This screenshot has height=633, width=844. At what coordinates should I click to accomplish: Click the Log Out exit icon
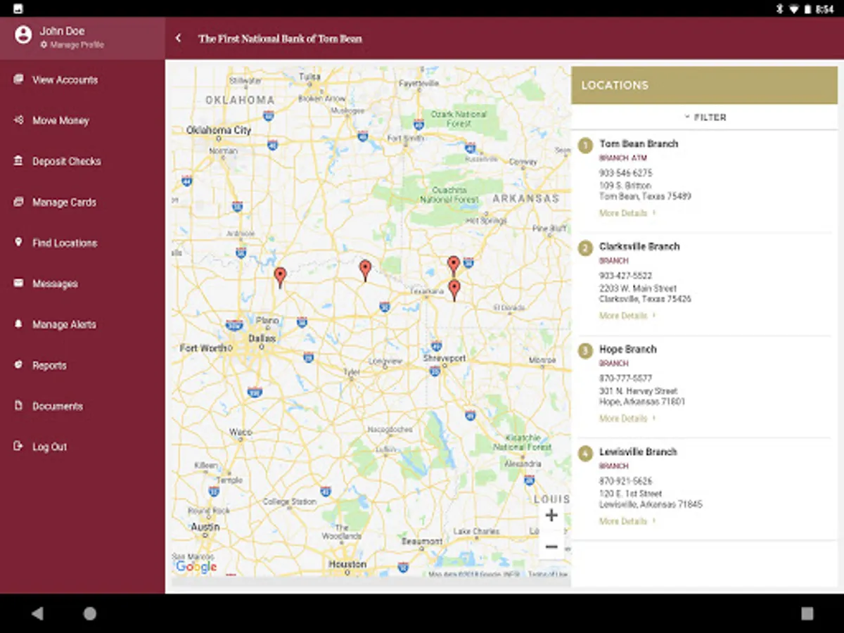coord(18,447)
